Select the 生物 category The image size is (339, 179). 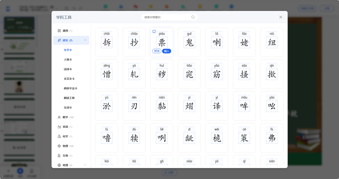[x=71, y=156]
